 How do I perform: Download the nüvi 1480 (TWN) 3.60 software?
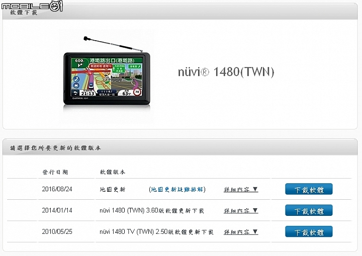coord(309,210)
